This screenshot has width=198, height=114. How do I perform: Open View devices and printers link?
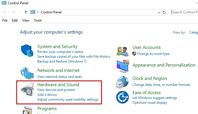pyautogui.click(x=56, y=90)
